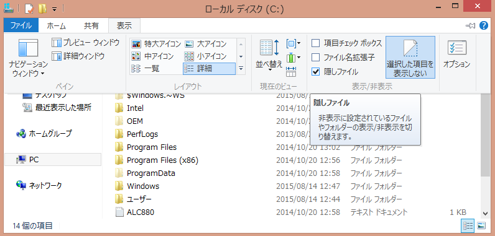Viewport: 495px width, 236px height.
Task: Select the ProgramData folder
Action: [151, 173]
